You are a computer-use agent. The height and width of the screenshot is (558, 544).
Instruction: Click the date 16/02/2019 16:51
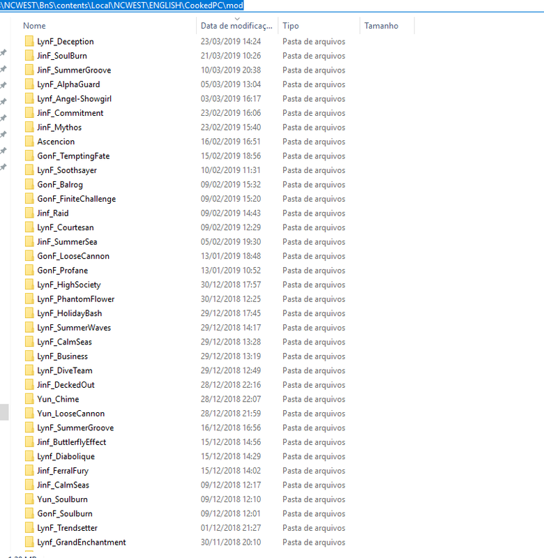point(231,142)
